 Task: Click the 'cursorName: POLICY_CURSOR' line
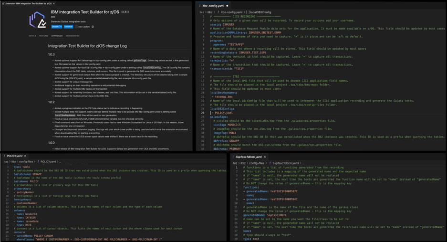click(x=33, y=236)
